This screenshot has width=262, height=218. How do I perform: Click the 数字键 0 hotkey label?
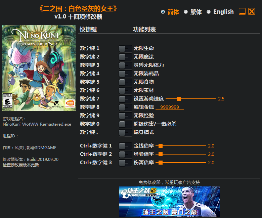tap(90, 124)
